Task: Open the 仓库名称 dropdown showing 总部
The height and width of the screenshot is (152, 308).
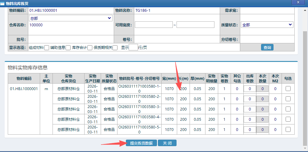Action: (x=70, y=18)
